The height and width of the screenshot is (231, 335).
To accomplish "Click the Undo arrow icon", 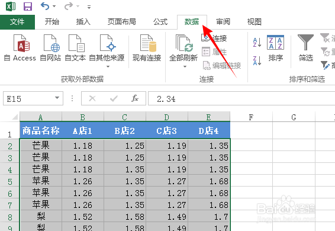I will [45, 6].
